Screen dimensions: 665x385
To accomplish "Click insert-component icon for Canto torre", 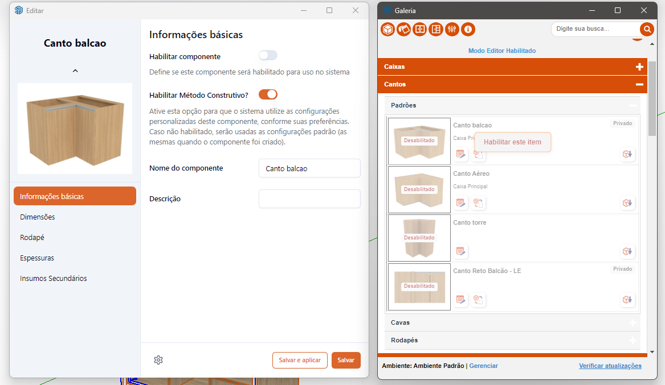I will pyautogui.click(x=627, y=251).
